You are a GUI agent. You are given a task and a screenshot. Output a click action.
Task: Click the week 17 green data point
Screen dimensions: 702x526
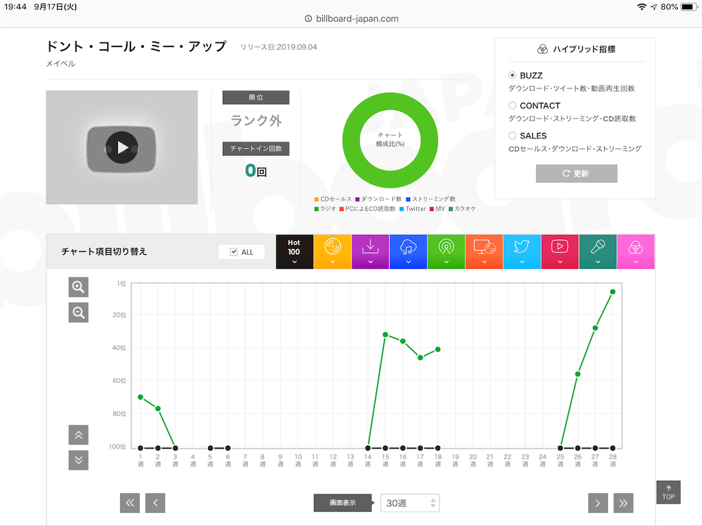(x=420, y=358)
